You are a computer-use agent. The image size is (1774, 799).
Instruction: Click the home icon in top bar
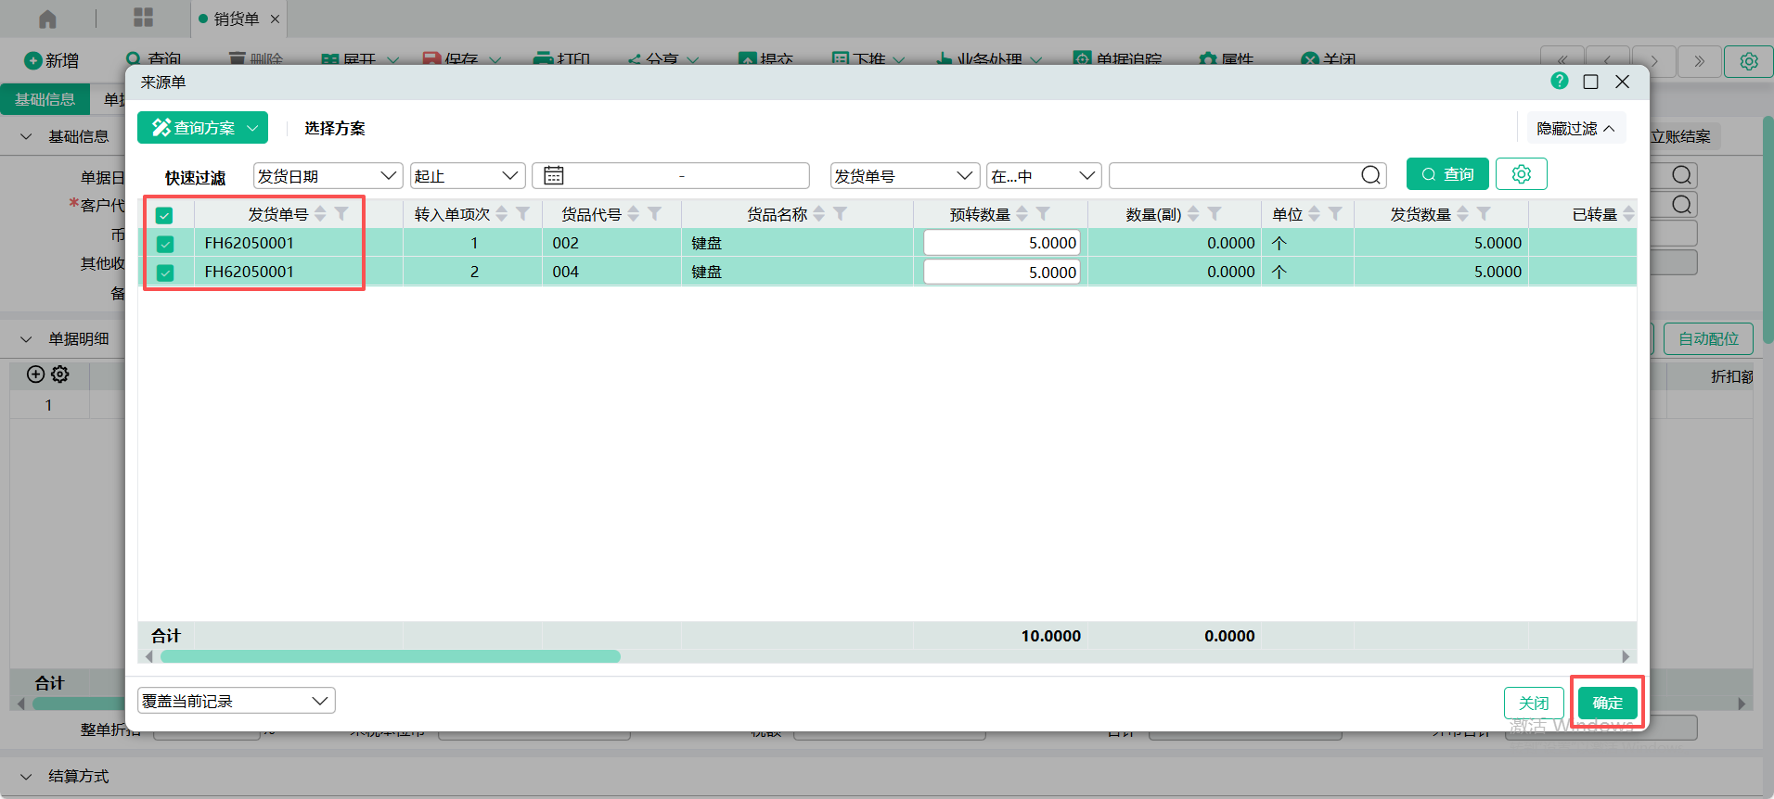[x=47, y=19]
